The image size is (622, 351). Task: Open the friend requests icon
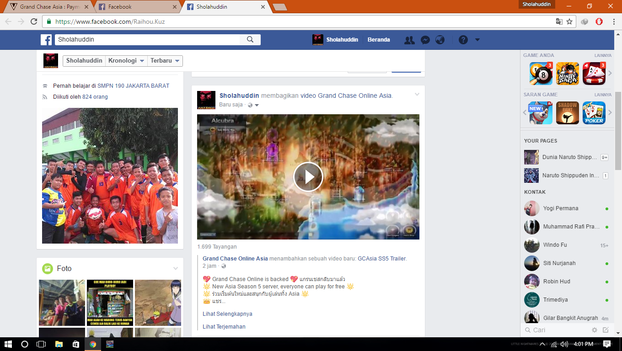coord(409,40)
